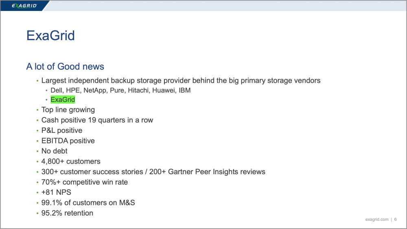The image size is (407, 229).
Task: Select the "70%+ competitive win rate" bullet
Action: 85,182
